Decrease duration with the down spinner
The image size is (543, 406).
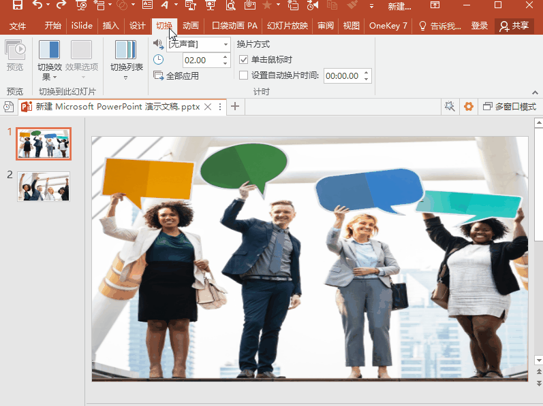point(225,63)
